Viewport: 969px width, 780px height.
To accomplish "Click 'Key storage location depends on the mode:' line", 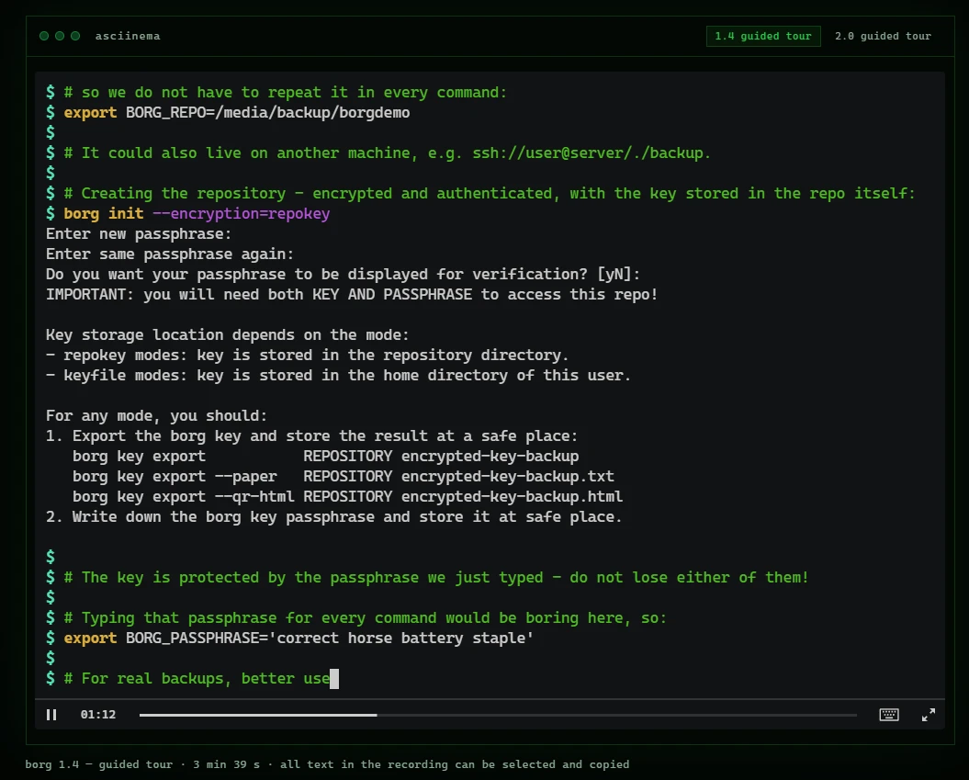I will pyautogui.click(x=228, y=335).
